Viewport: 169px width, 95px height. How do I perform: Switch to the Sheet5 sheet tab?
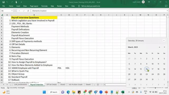tap(88, 84)
